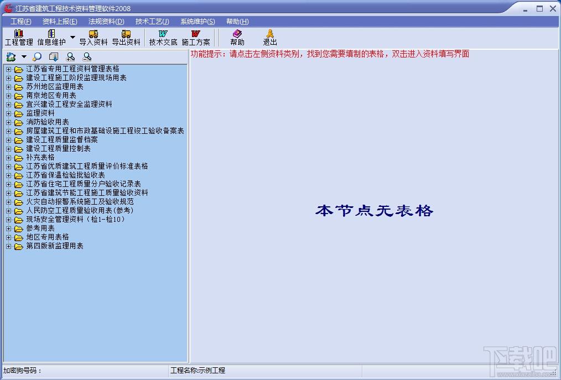Open the 技术工艺(J) menu
This screenshot has height=380, width=561.
point(152,22)
